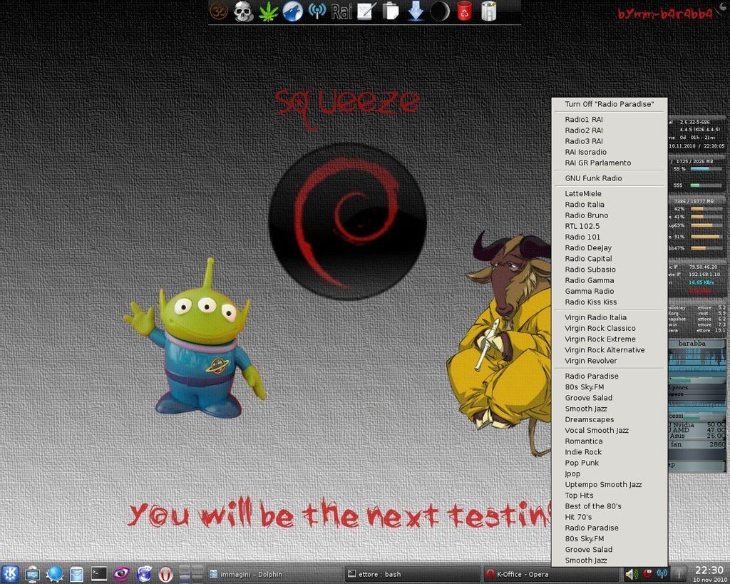
Task: Select GNU Funk Radio station
Action: tap(593, 178)
